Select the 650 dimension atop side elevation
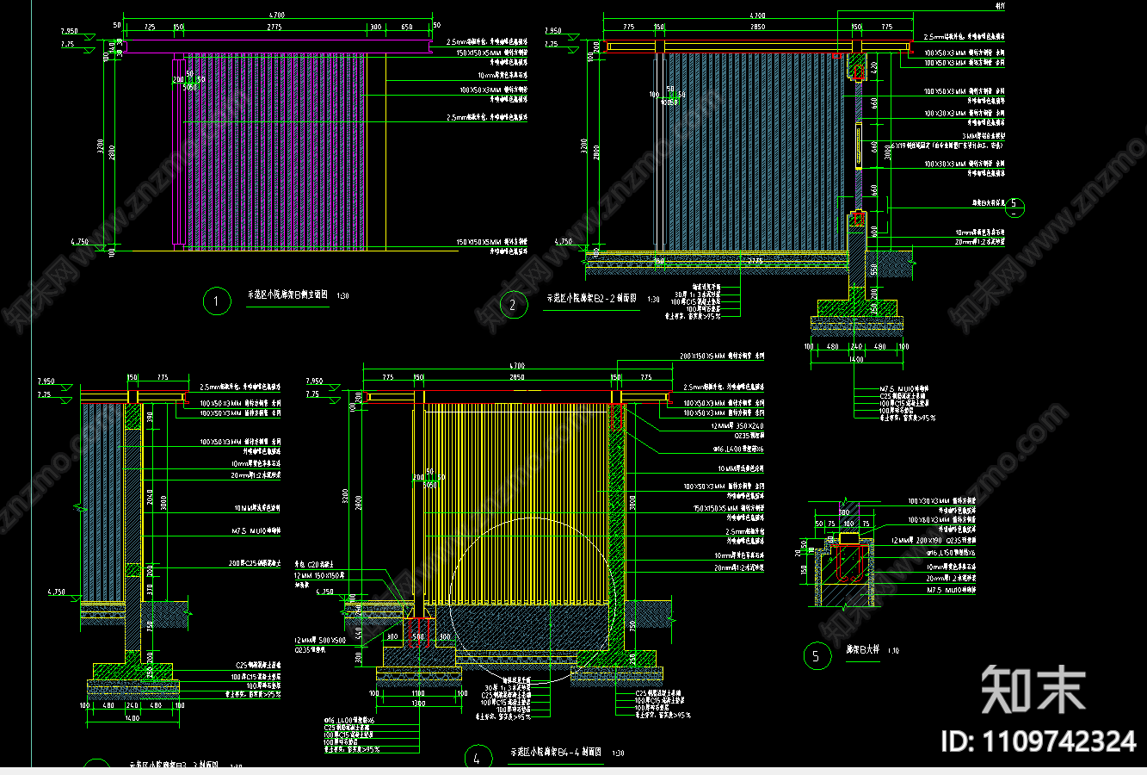 (x=407, y=27)
